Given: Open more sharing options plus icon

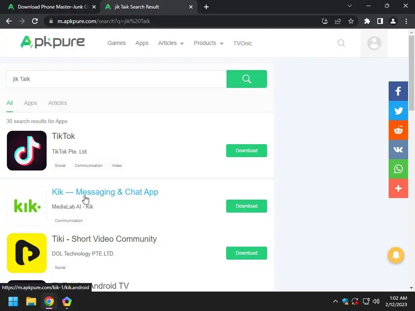Looking at the screenshot, I should click(398, 188).
